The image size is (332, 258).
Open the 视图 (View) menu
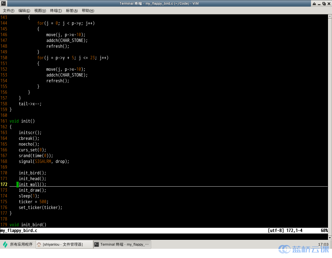(x=40, y=11)
